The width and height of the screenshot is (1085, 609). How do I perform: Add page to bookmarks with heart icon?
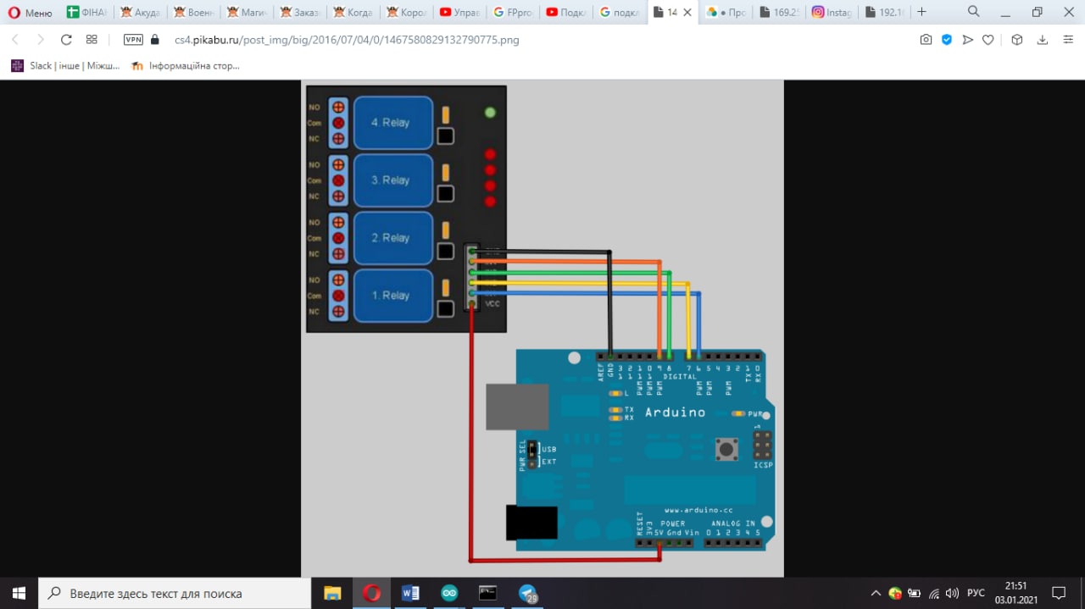tap(988, 40)
